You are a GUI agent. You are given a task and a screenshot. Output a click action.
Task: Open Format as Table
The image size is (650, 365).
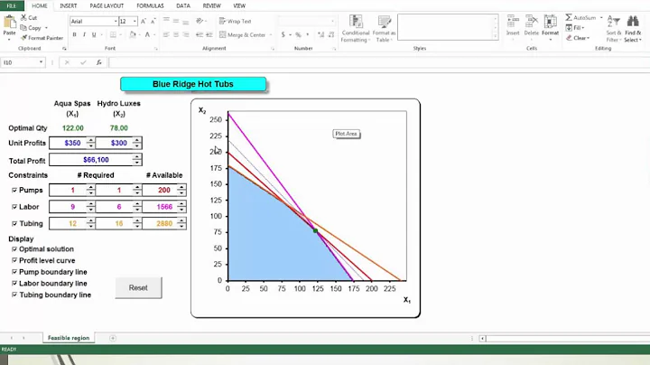384,29
